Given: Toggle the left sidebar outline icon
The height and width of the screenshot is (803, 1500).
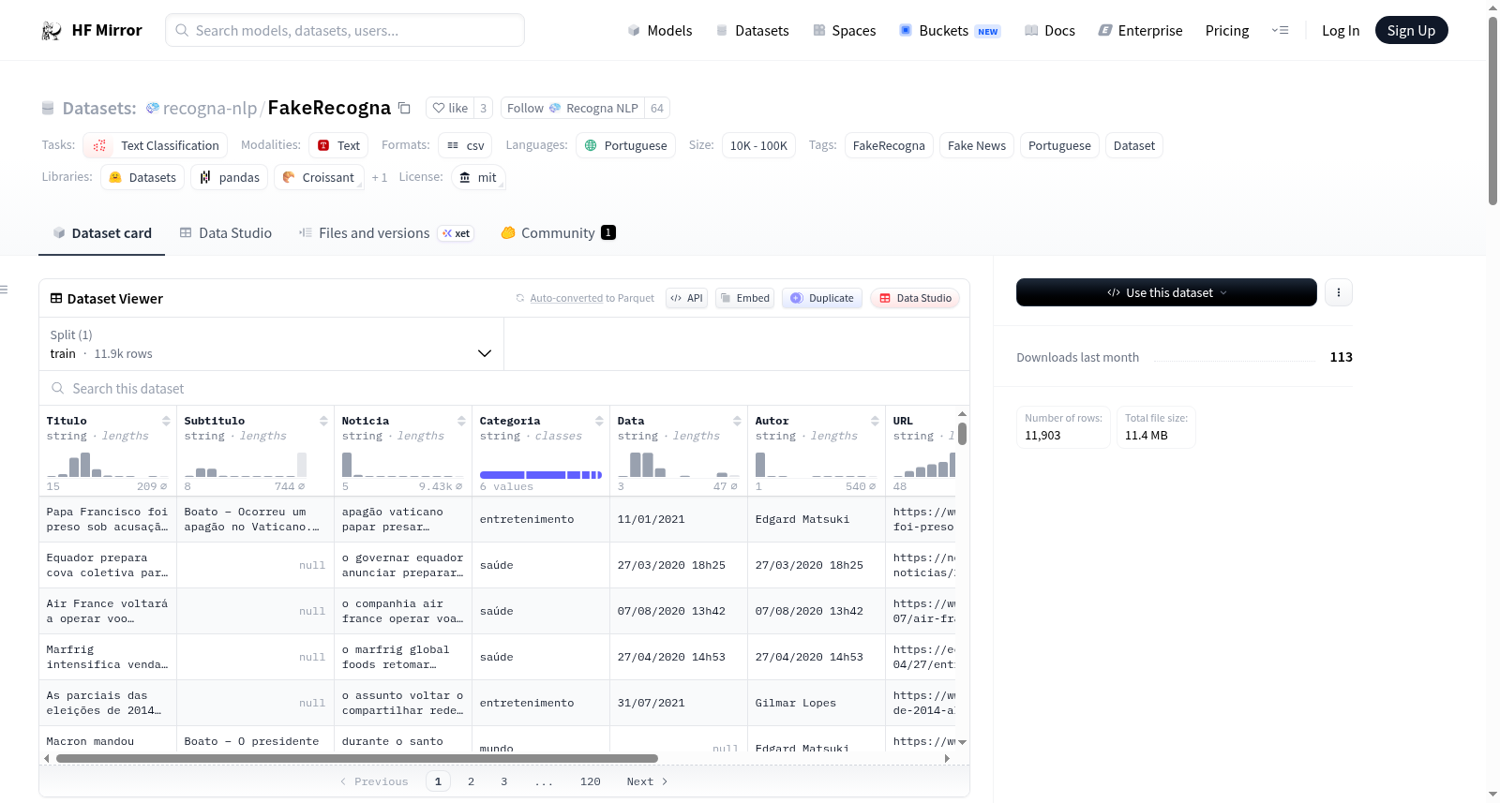Looking at the screenshot, I should (4, 290).
